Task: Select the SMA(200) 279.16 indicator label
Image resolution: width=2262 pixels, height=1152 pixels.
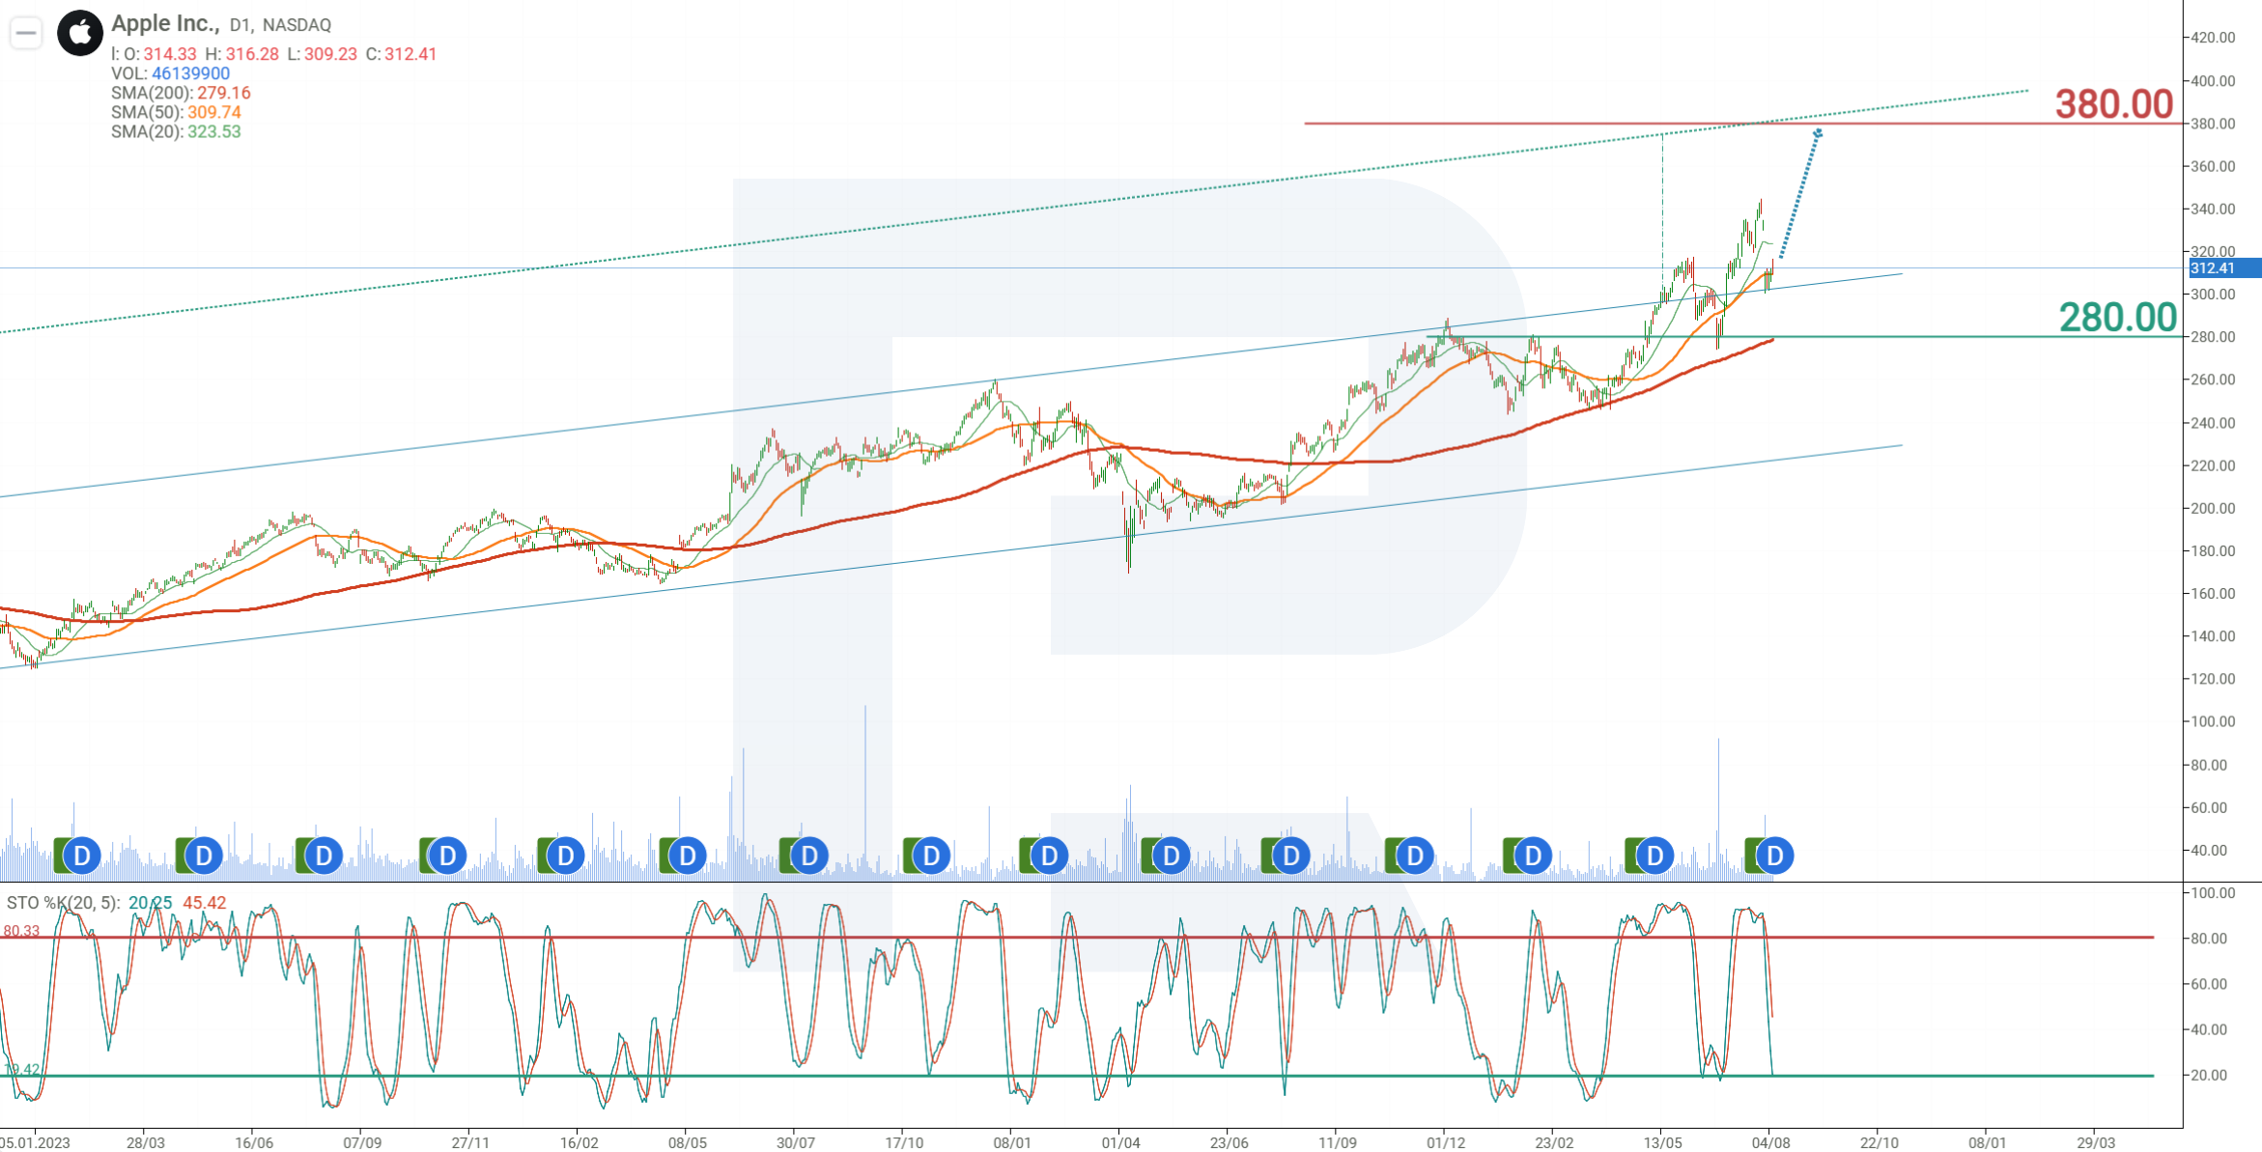Action: 181,93
